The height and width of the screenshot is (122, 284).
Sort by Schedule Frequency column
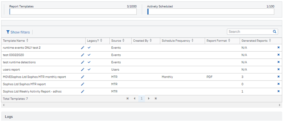click(x=192, y=41)
